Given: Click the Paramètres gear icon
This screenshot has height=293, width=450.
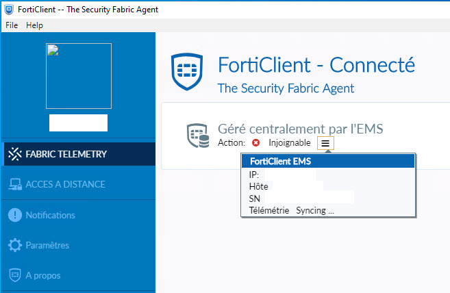Looking at the screenshot, I should [14, 245].
